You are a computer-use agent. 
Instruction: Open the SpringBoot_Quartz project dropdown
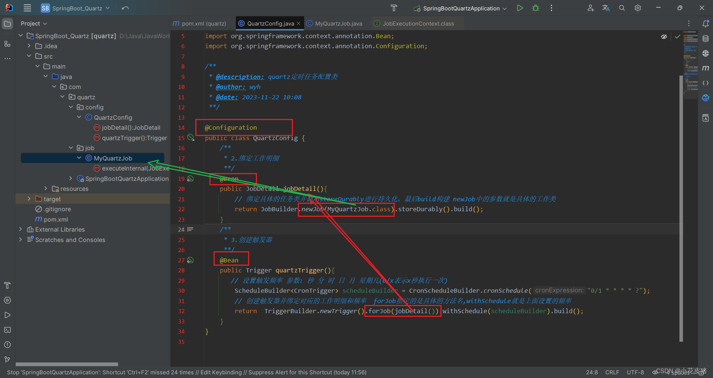(76, 8)
